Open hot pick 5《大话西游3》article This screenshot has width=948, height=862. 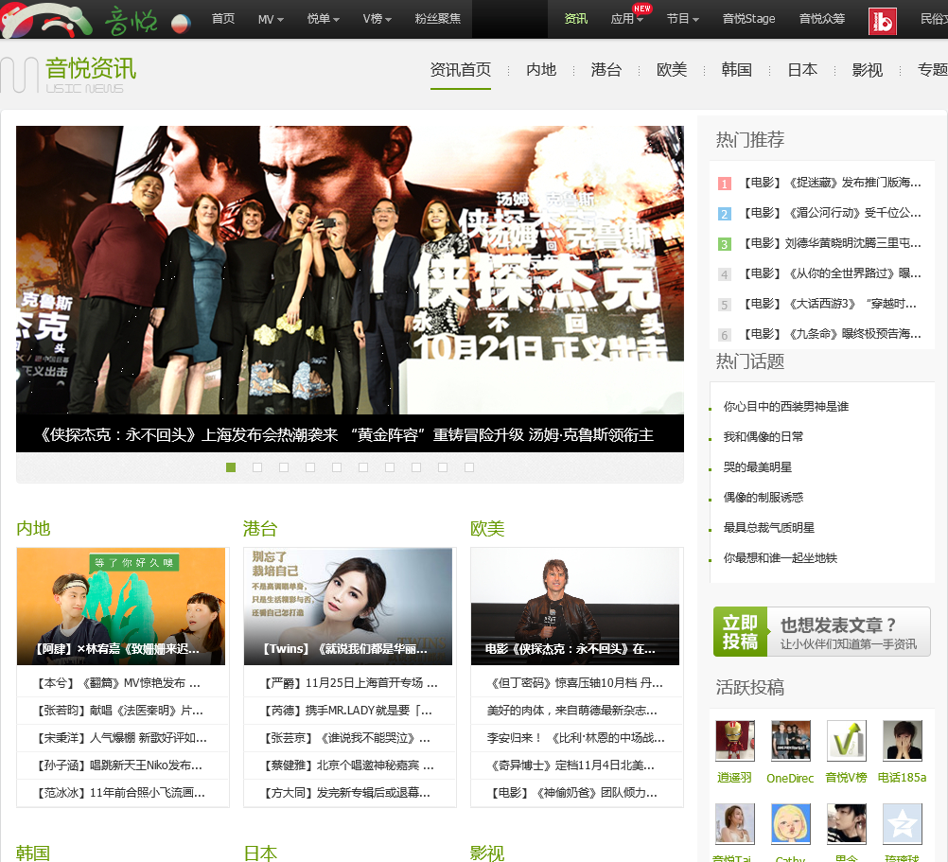coord(830,304)
